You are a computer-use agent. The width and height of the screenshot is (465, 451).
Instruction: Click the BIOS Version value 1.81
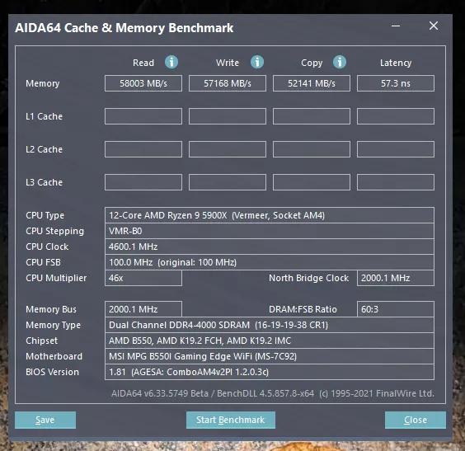click(x=270, y=372)
